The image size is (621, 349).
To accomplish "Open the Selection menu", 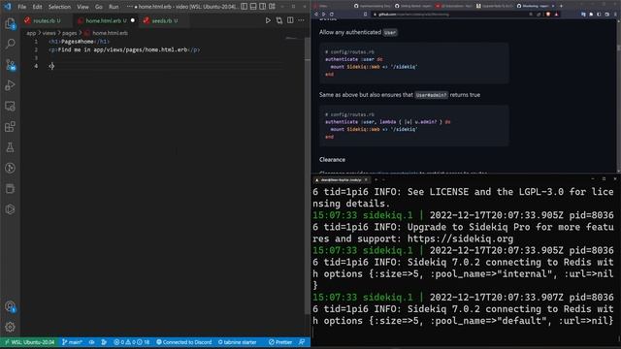I will 59,7.
